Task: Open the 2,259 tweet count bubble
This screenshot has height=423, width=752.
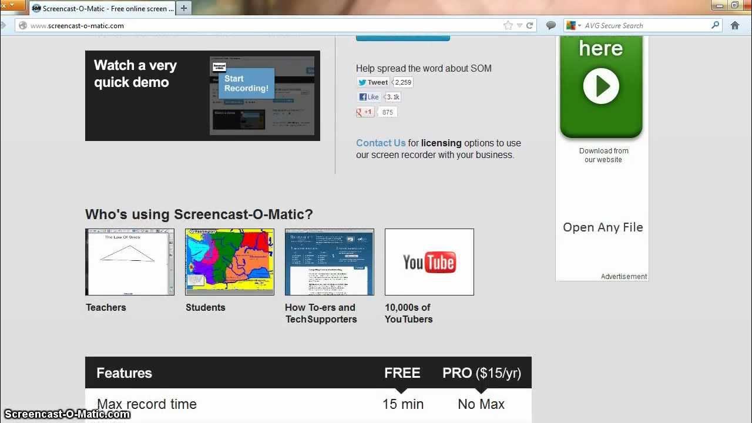Action: (403, 82)
